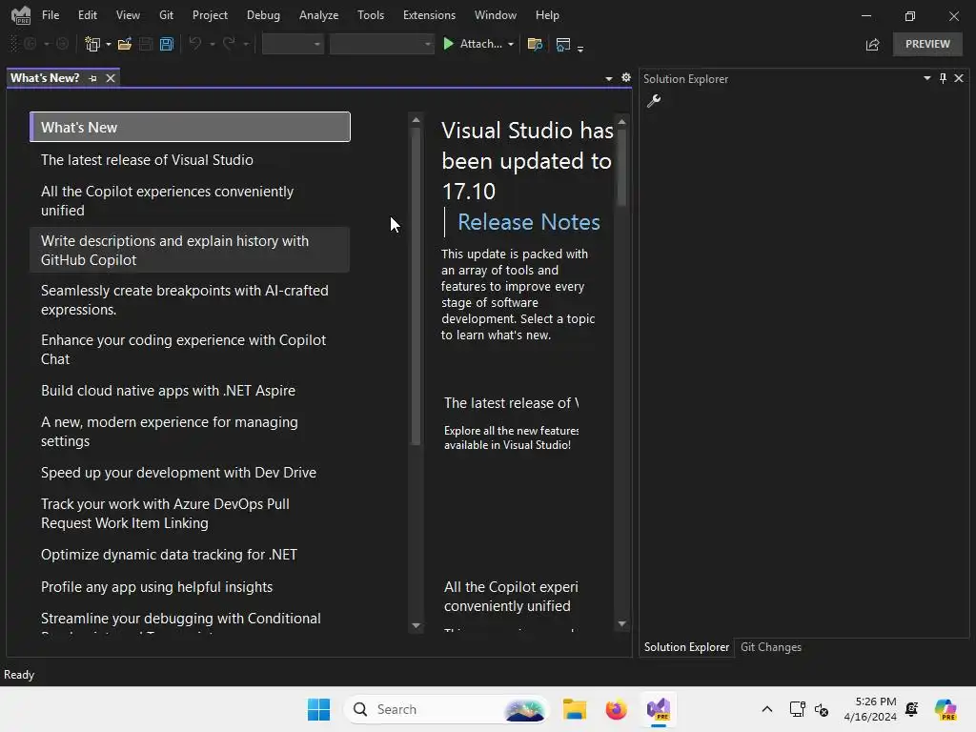Click the New Project toolbar icon

(92, 44)
